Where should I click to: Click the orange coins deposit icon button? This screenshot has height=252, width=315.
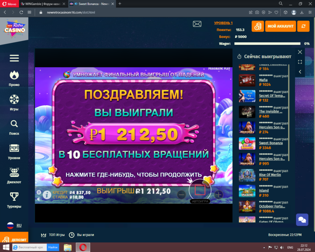click(x=258, y=26)
